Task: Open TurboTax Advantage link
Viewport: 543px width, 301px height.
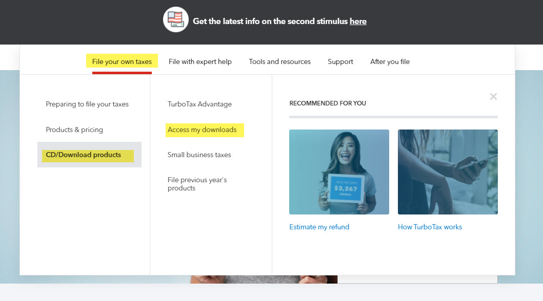Action: [200, 104]
